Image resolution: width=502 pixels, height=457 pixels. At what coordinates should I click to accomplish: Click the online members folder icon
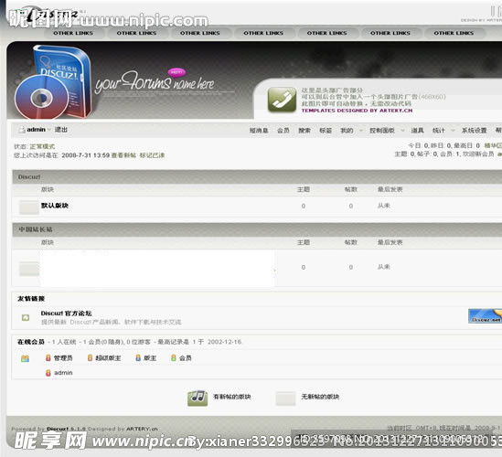point(25,358)
